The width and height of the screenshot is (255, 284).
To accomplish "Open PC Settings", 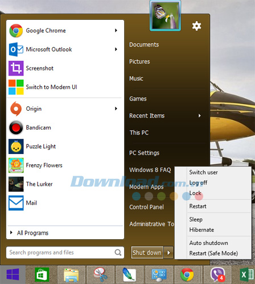I will tap(144, 153).
